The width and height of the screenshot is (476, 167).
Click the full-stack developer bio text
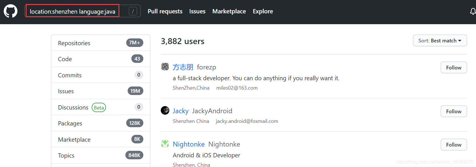256,78
